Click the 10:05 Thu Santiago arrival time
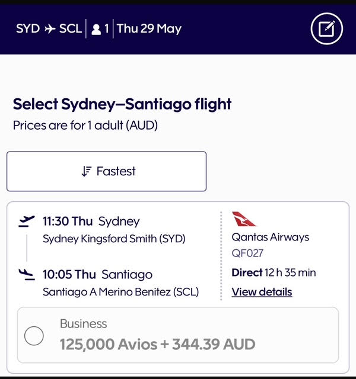 pos(97,275)
